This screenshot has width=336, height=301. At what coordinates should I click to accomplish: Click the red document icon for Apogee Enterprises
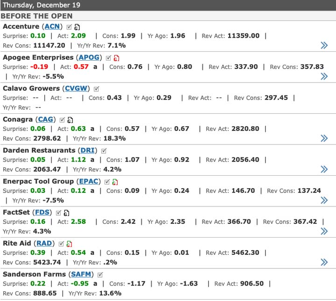pyautogui.click(x=116, y=58)
